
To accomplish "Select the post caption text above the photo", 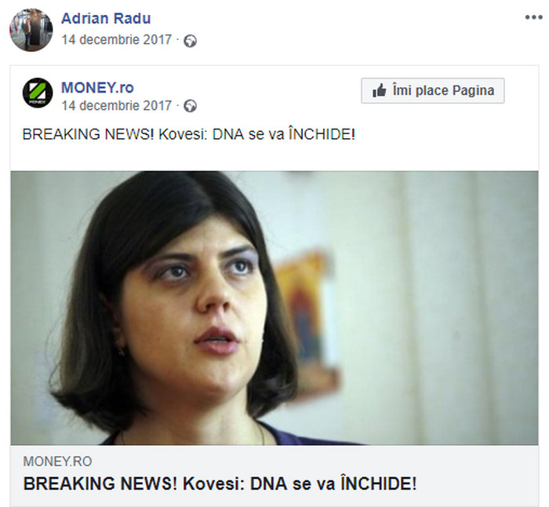I will [x=189, y=134].
